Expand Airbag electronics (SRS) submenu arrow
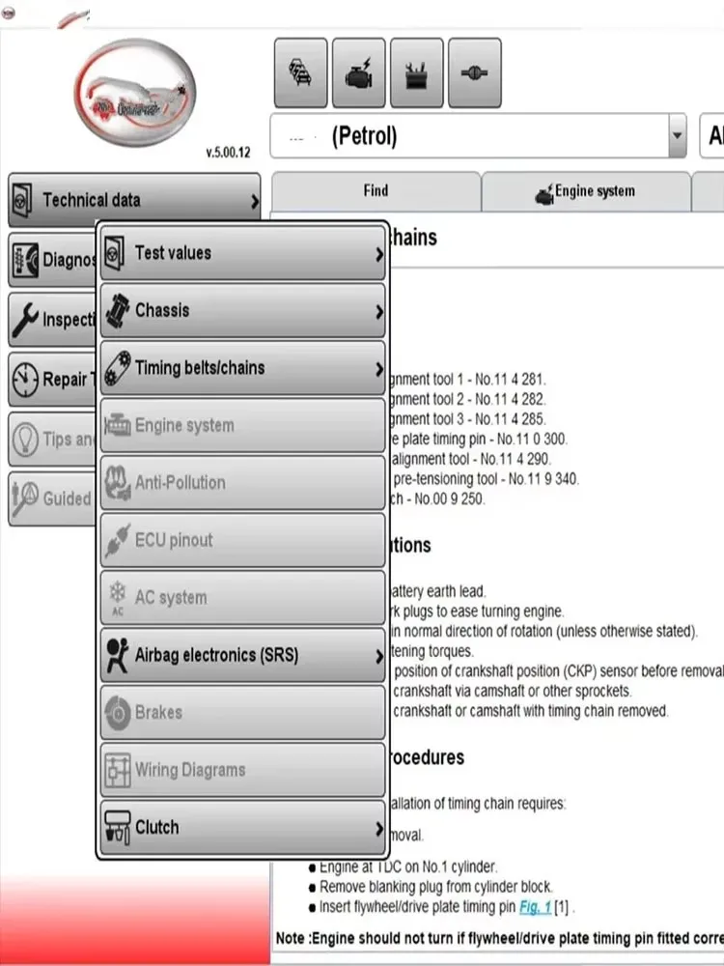This screenshot has width=724, height=966. pos(379,657)
